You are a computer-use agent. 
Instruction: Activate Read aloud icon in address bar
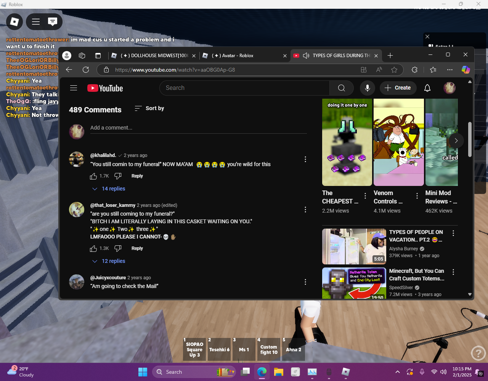(x=379, y=70)
